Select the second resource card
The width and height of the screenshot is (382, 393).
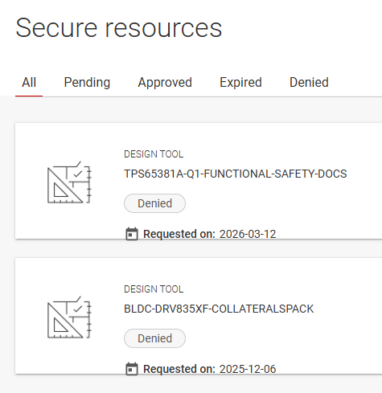(199, 316)
